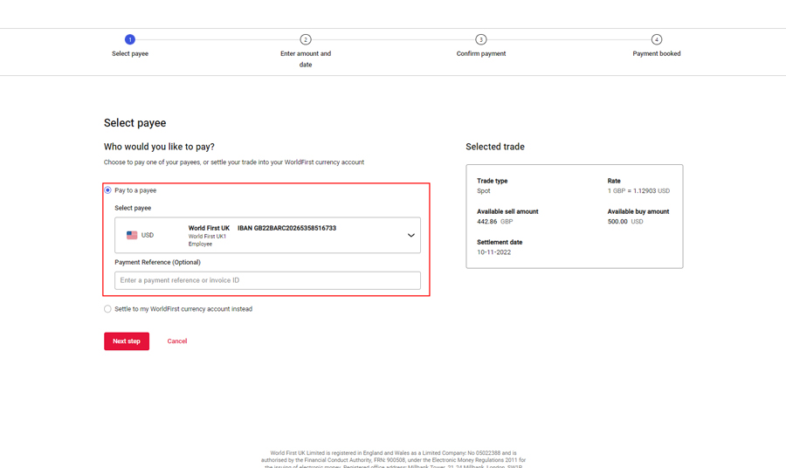786x468 pixels.
Task: Select the step 3 circle icon
Action: (x=481, y=39)
